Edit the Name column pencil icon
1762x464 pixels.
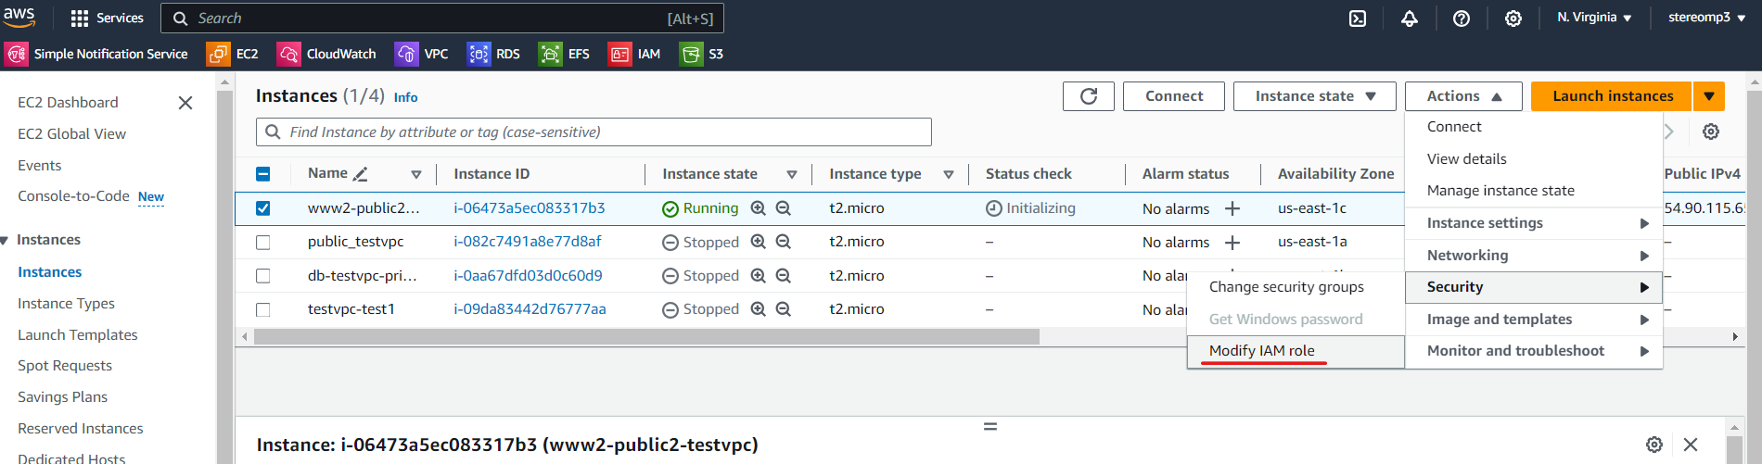coord(361,174)
